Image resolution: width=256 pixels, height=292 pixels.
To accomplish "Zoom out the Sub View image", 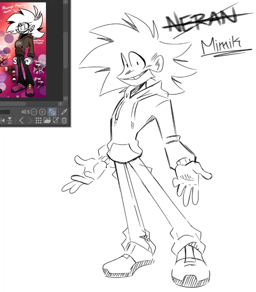I will (34, 112).
